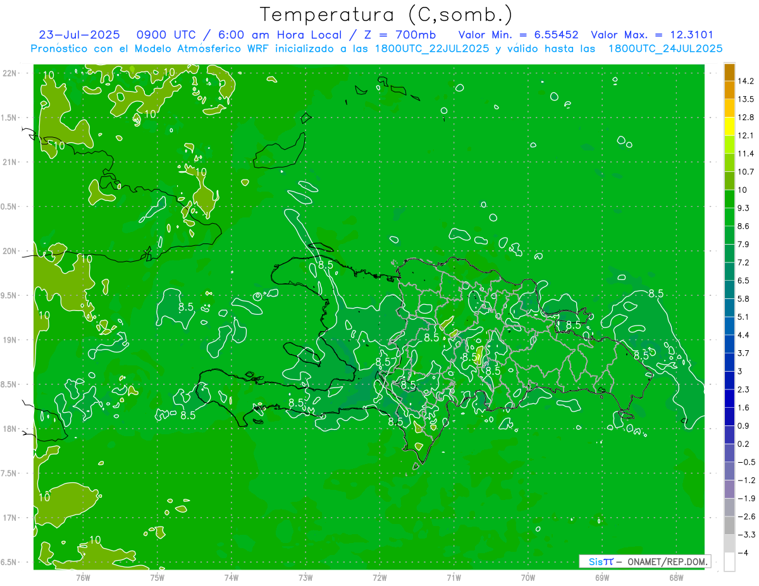This screenshot has width=759, height=586.
Task: Click the '-4' label at the colorbar bottom
Action: [x=743, y=552]
